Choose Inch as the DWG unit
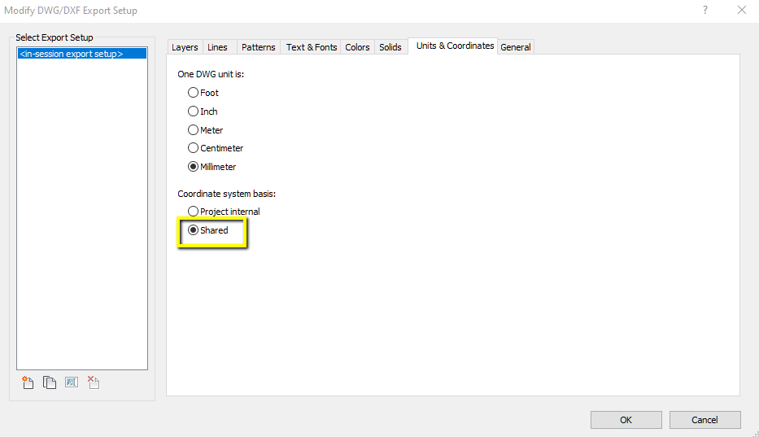Viewport: 759px width, 437px height. [194, 111]
